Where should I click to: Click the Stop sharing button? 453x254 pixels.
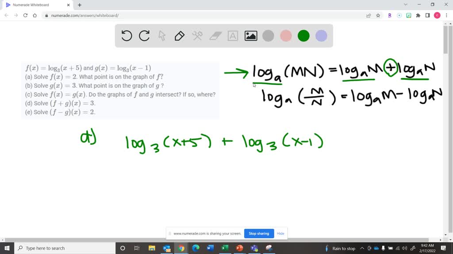point(259,233)
